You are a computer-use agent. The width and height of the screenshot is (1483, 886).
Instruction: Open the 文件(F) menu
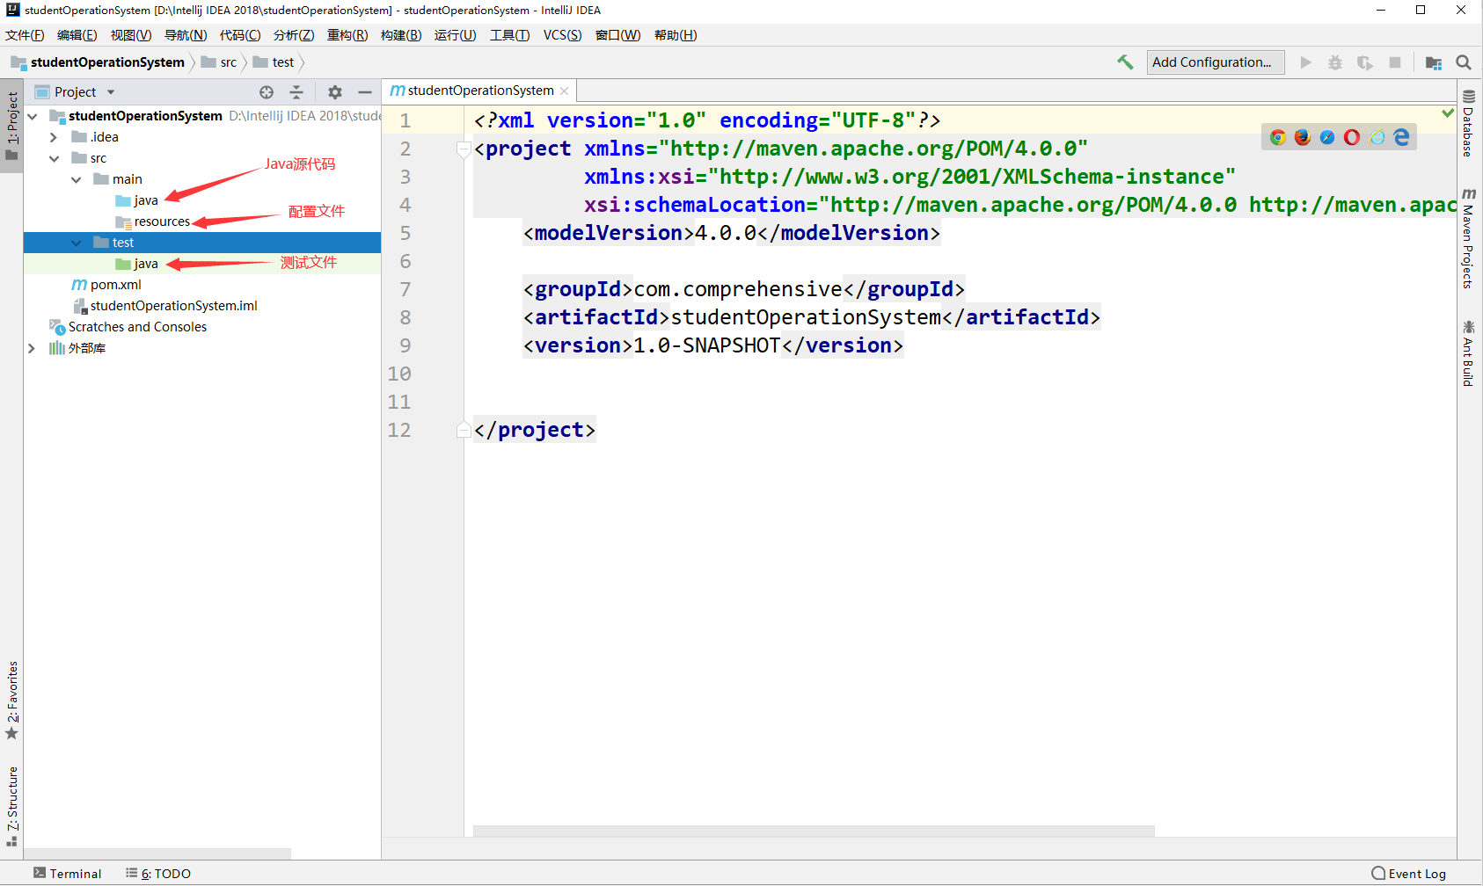click(x=25, y=35)
